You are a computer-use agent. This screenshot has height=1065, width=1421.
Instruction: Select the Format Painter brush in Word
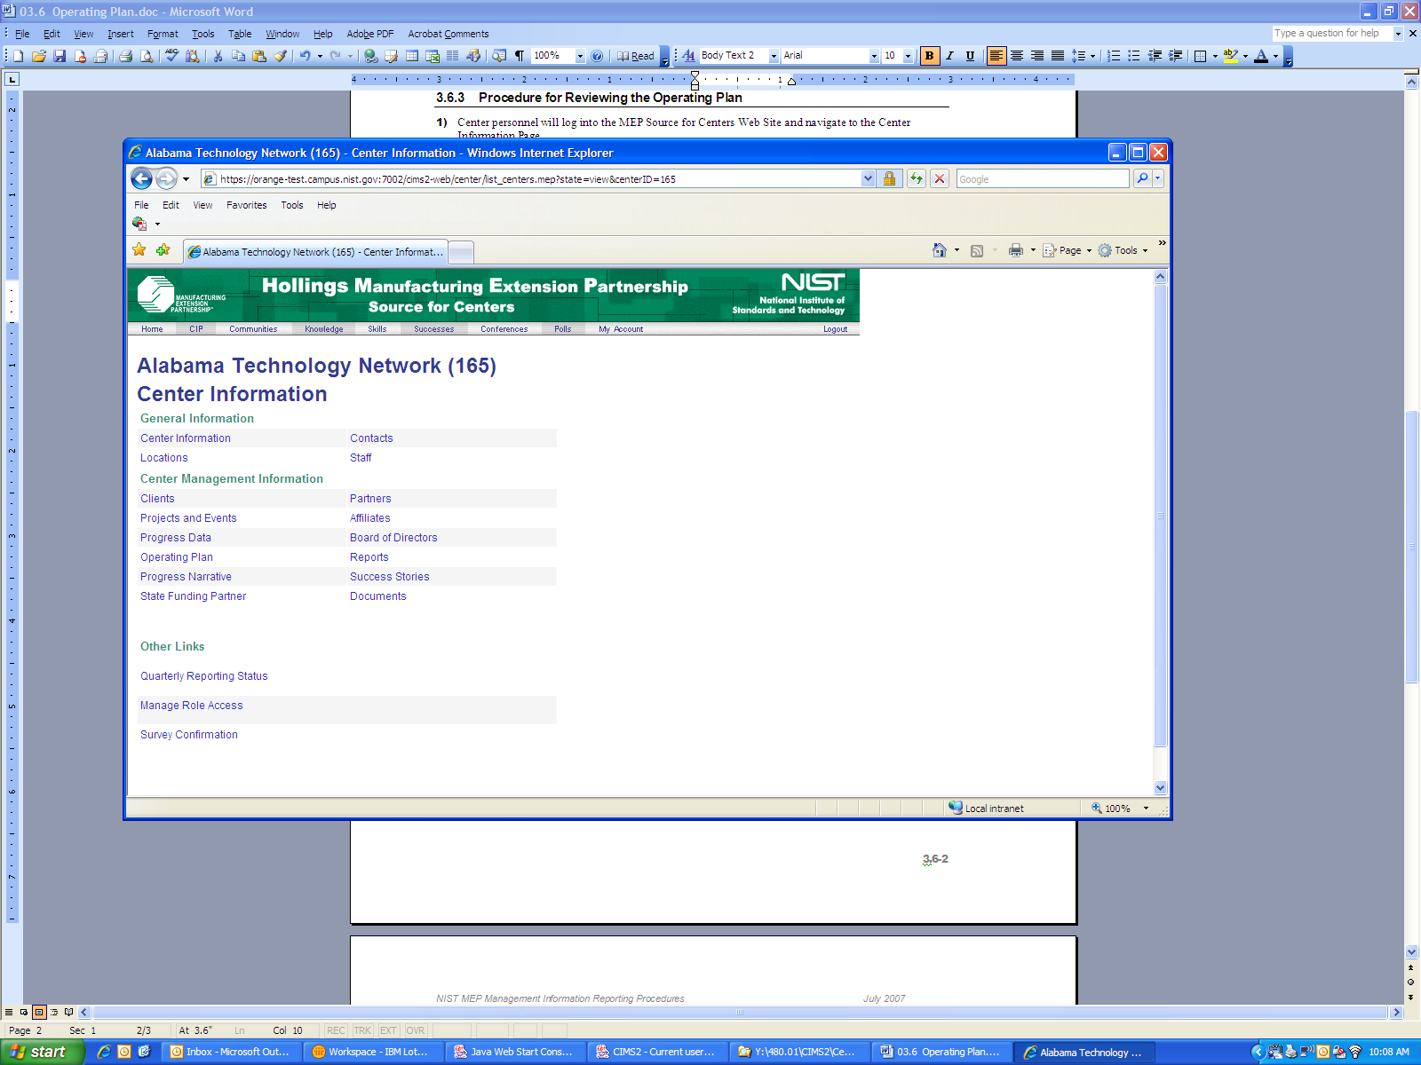click(281, 56)
